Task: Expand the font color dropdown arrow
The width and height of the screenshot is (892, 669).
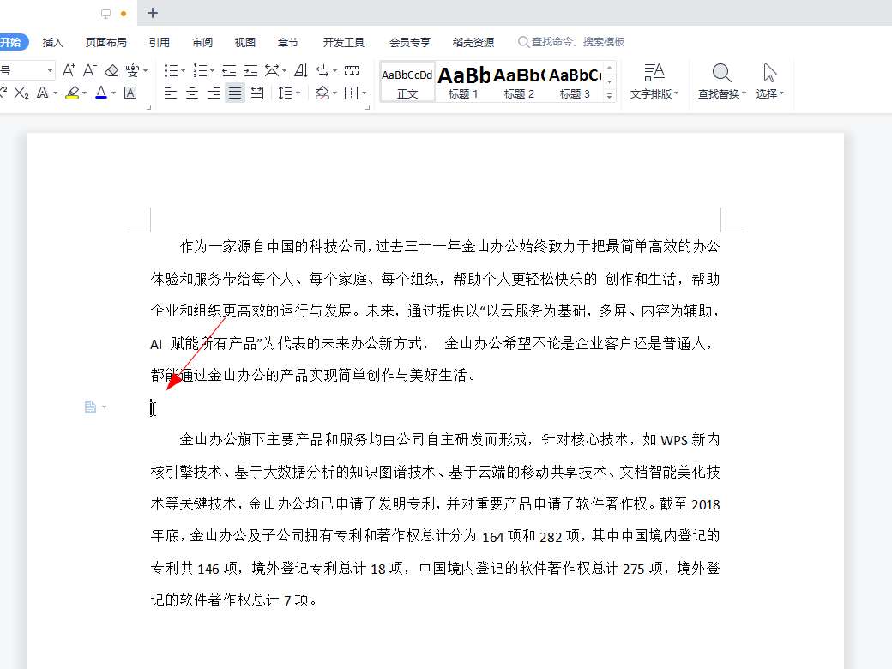Action: click(113, 93)
